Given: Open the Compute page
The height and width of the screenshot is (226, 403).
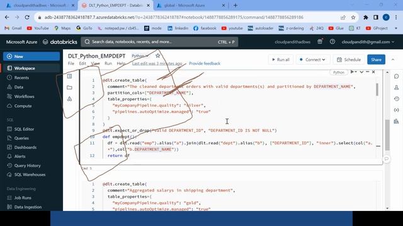Looking at the screenshot, I should [x=23, y=106].
